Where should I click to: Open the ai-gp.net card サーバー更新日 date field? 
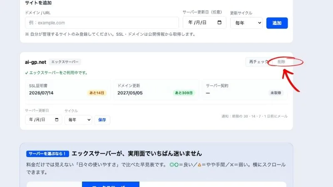tap(44, 120)
